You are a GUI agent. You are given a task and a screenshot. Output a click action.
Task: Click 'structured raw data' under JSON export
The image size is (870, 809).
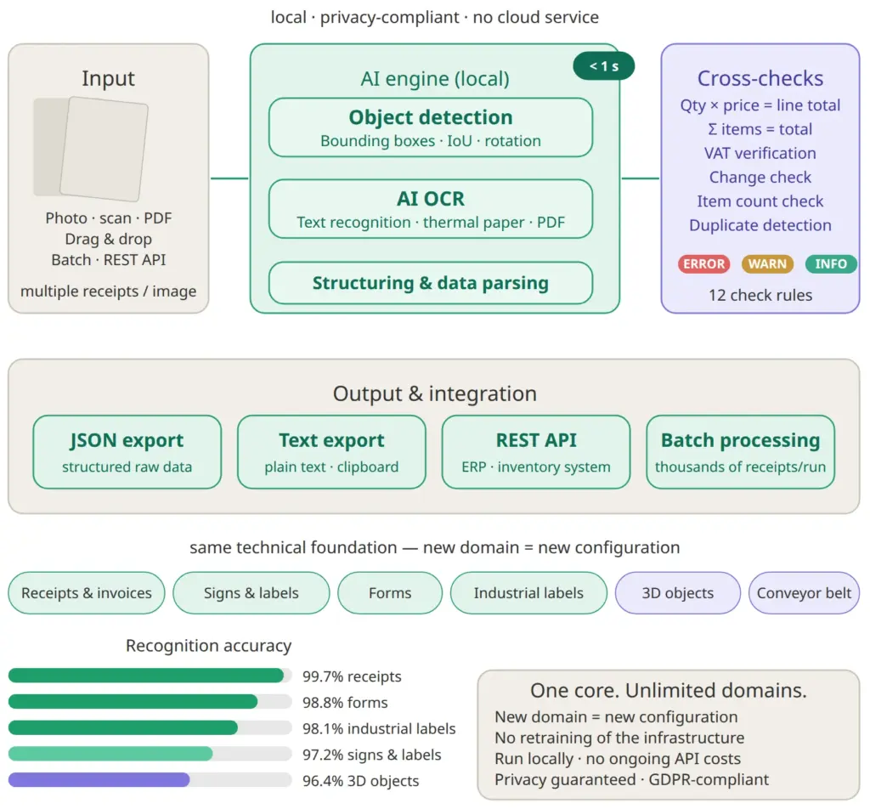pos(127,467)
